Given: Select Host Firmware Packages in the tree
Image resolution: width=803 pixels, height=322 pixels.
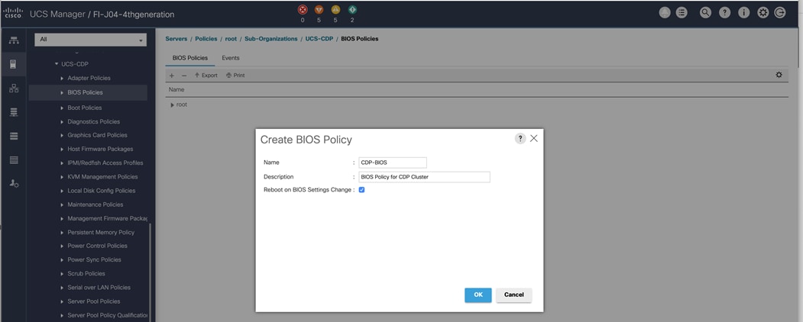Looking at the screenshot, I should pos(100,150).
